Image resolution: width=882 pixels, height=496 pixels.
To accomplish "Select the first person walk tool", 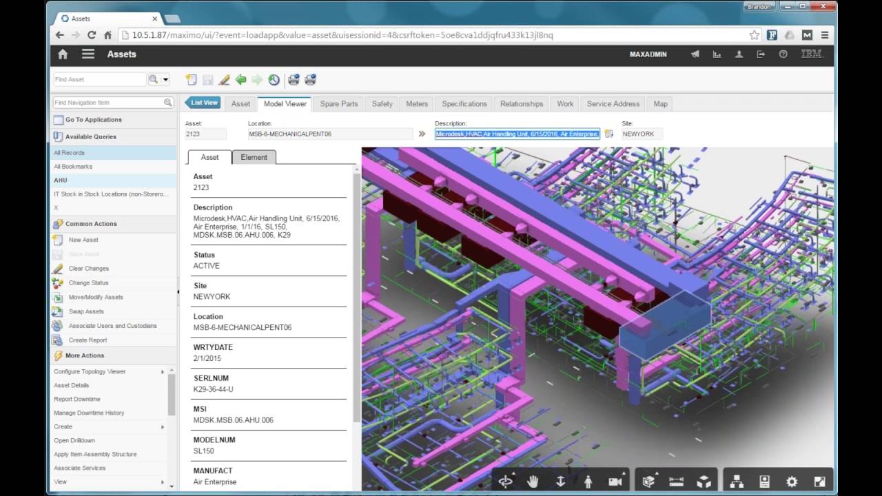I will click(x=588, y=482).
